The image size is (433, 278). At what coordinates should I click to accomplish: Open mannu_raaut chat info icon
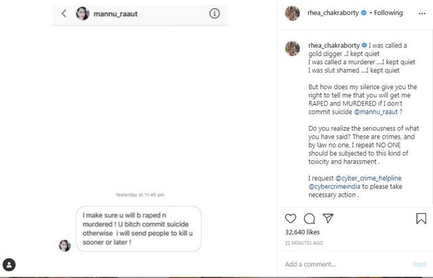tap(214, 14)
